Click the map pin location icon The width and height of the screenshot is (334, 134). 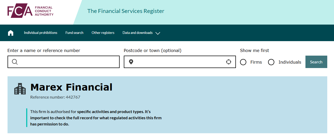[131, 62]
